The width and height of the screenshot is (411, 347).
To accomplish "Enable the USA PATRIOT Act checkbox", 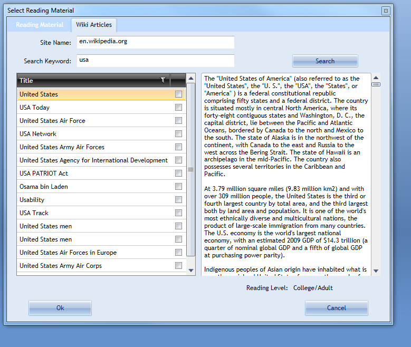I will (x=179, y=173).
